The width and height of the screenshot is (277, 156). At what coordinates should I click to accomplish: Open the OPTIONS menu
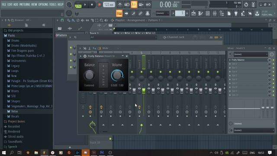click(x=43, y=4)
